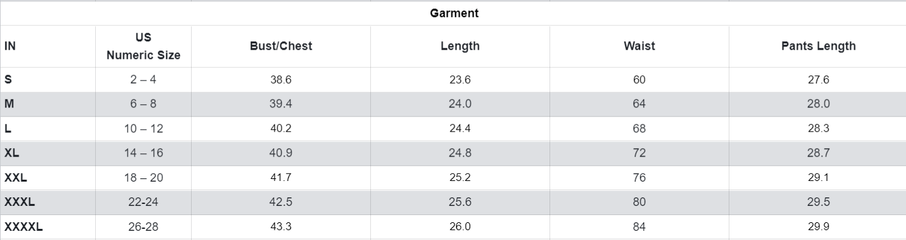Select the 25.2 length value

[460, 178]
